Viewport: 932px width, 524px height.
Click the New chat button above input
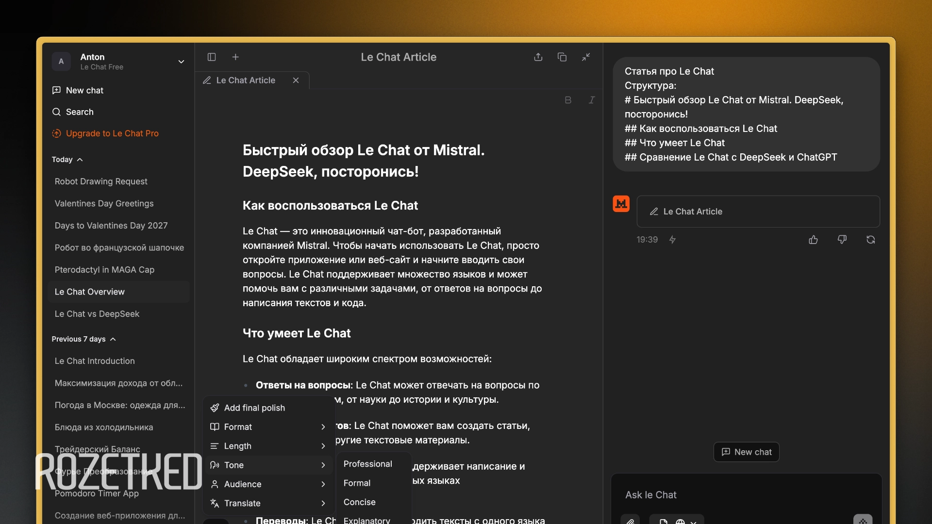click(x=747, y=452)
